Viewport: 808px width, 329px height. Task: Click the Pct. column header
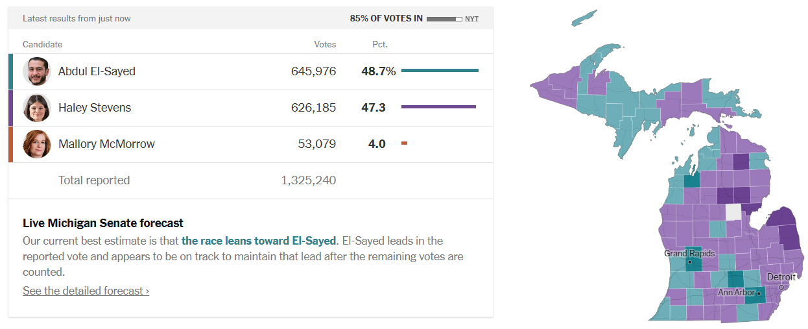point(380,44)
